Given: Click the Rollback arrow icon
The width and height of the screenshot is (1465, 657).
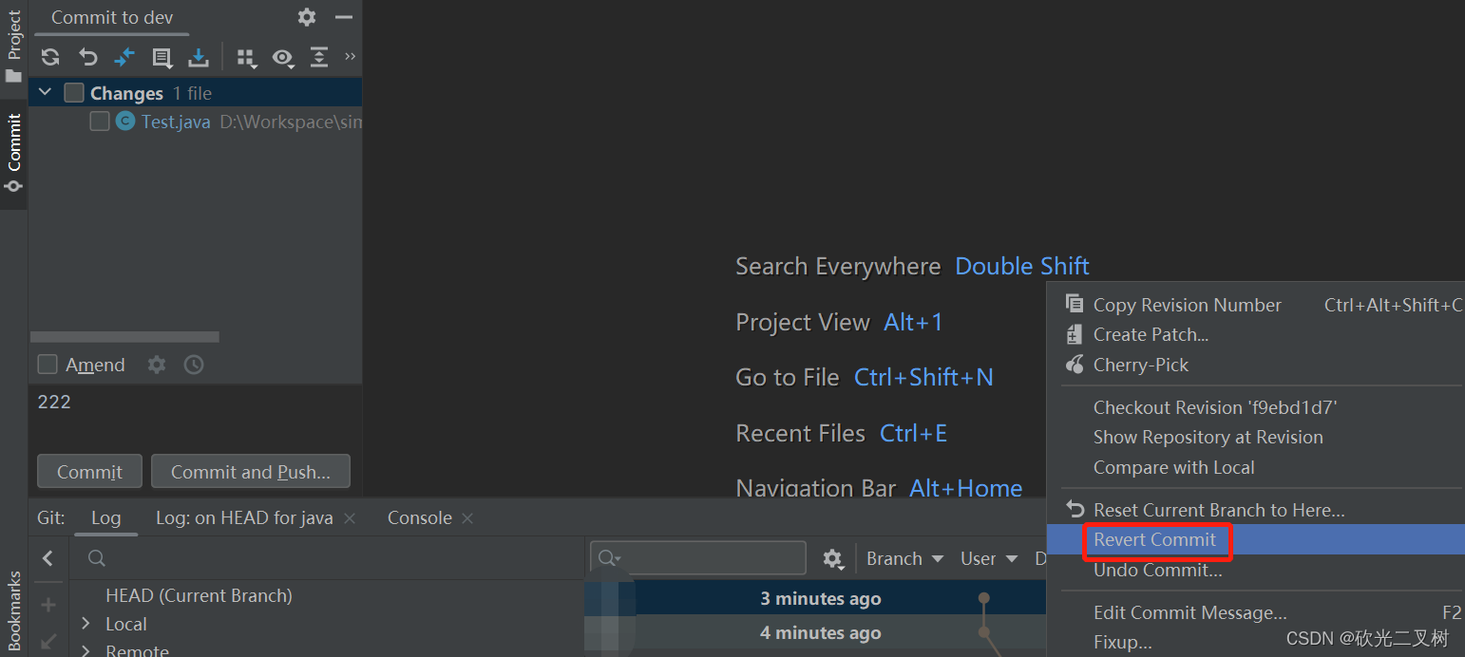Looking at the screenshot, I should (87, 57).
